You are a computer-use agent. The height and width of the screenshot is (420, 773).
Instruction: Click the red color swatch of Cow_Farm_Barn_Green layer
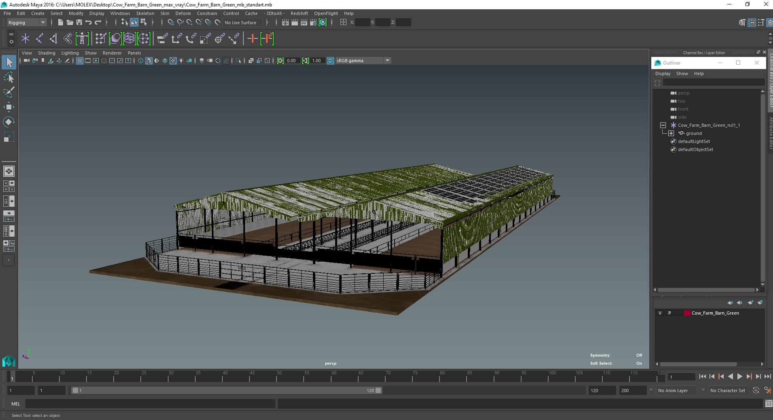coord(687,313)
